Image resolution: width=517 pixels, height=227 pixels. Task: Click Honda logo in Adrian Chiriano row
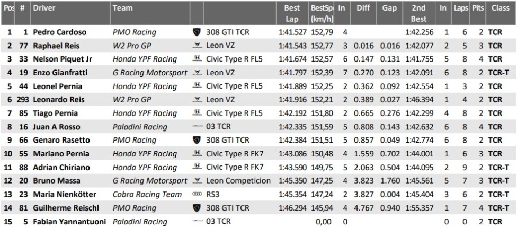(197, 168)
